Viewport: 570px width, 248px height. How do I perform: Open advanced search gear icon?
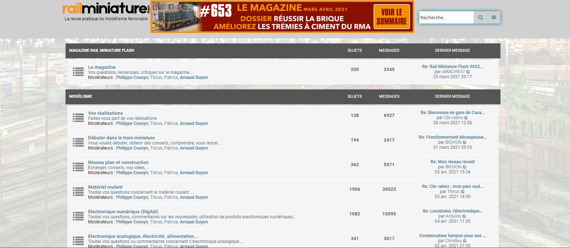coord(494,17)
